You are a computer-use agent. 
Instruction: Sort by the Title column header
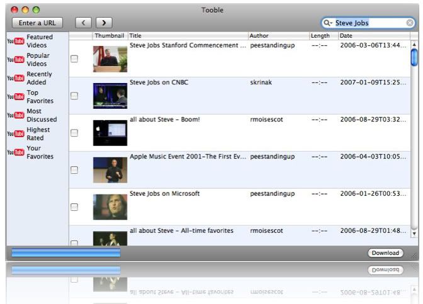pyautogui.click(x=188, y=36)
